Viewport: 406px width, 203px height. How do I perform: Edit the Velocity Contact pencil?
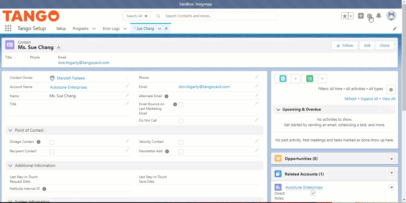tap(256, 141)
